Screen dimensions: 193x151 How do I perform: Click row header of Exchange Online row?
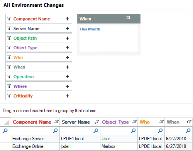[5, 146]
